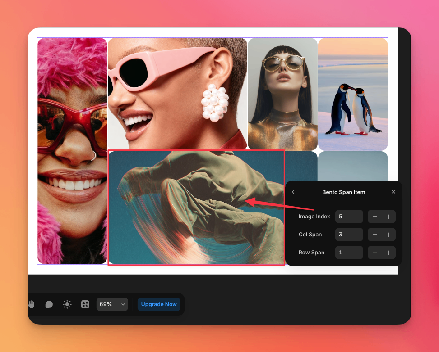The image size is (439, 352).
Task: Decrease the Image Index with minus
Action: (x=375, y=217)
